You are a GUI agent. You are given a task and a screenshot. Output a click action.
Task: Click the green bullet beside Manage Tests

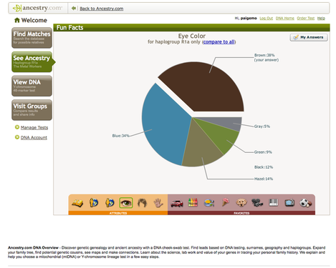pyautogui.click(x=17, y=127)
